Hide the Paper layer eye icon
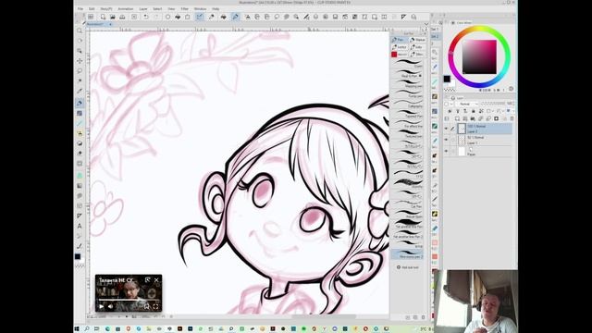Viewport: 592px width, 333px height. coord(446,151)
